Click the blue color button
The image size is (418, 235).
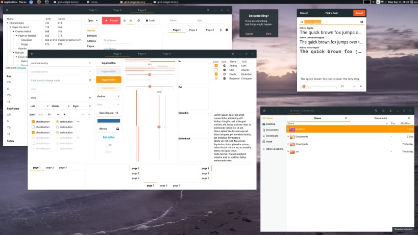click(109, 121)
